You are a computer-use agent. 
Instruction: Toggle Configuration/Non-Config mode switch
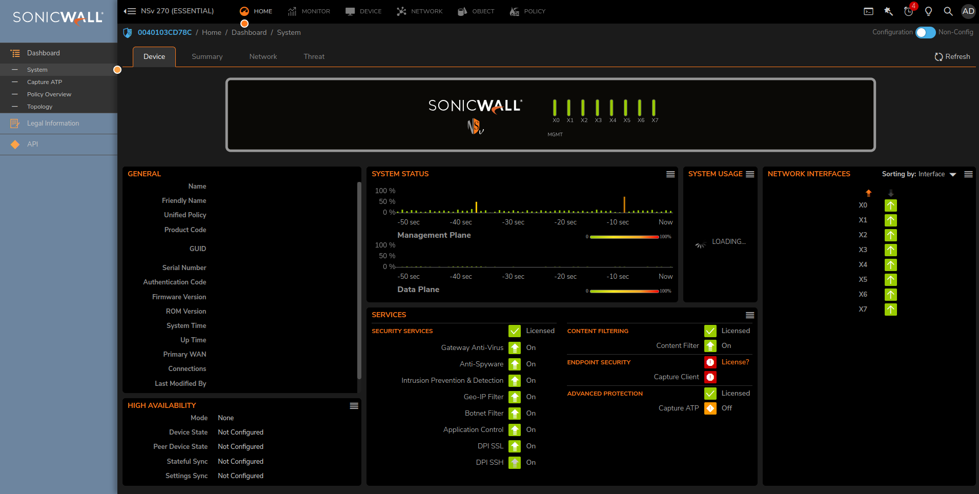[x=925, y=32]
